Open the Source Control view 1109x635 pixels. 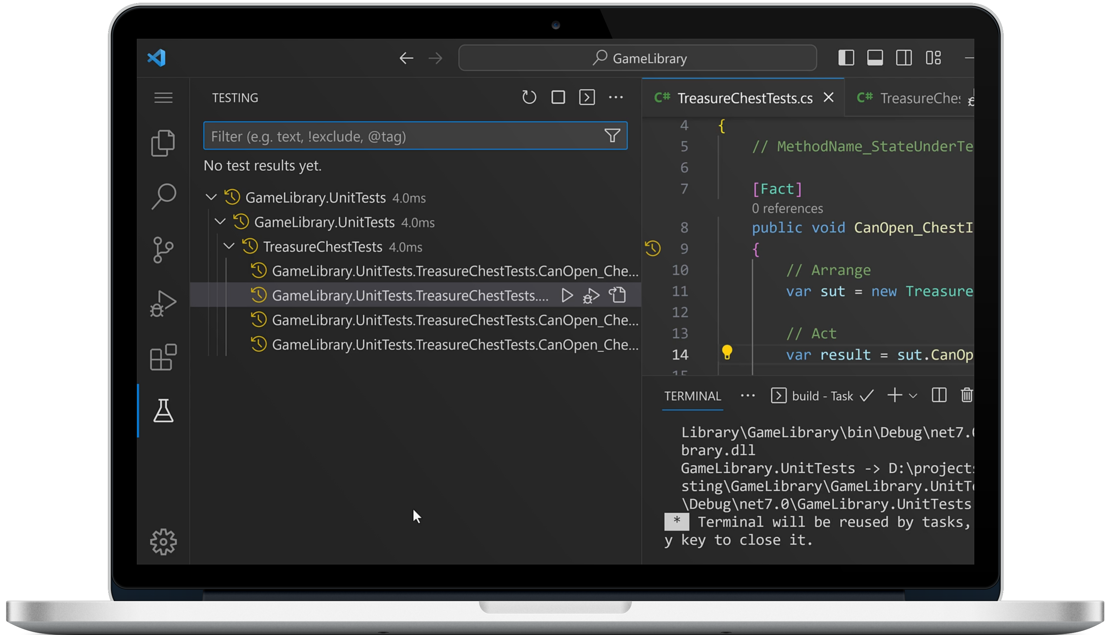click(x=163, y=250)
